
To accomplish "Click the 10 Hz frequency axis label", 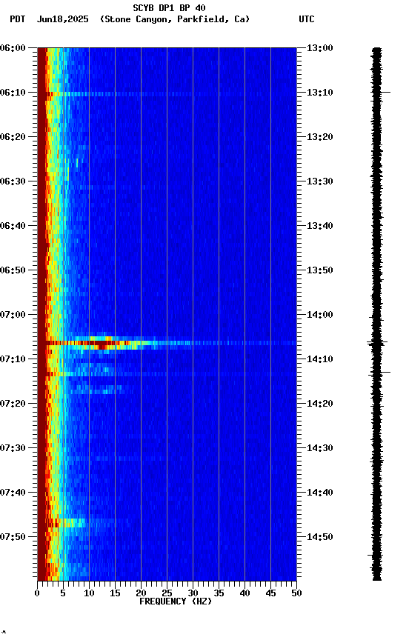I will click(x=89, y=593).
